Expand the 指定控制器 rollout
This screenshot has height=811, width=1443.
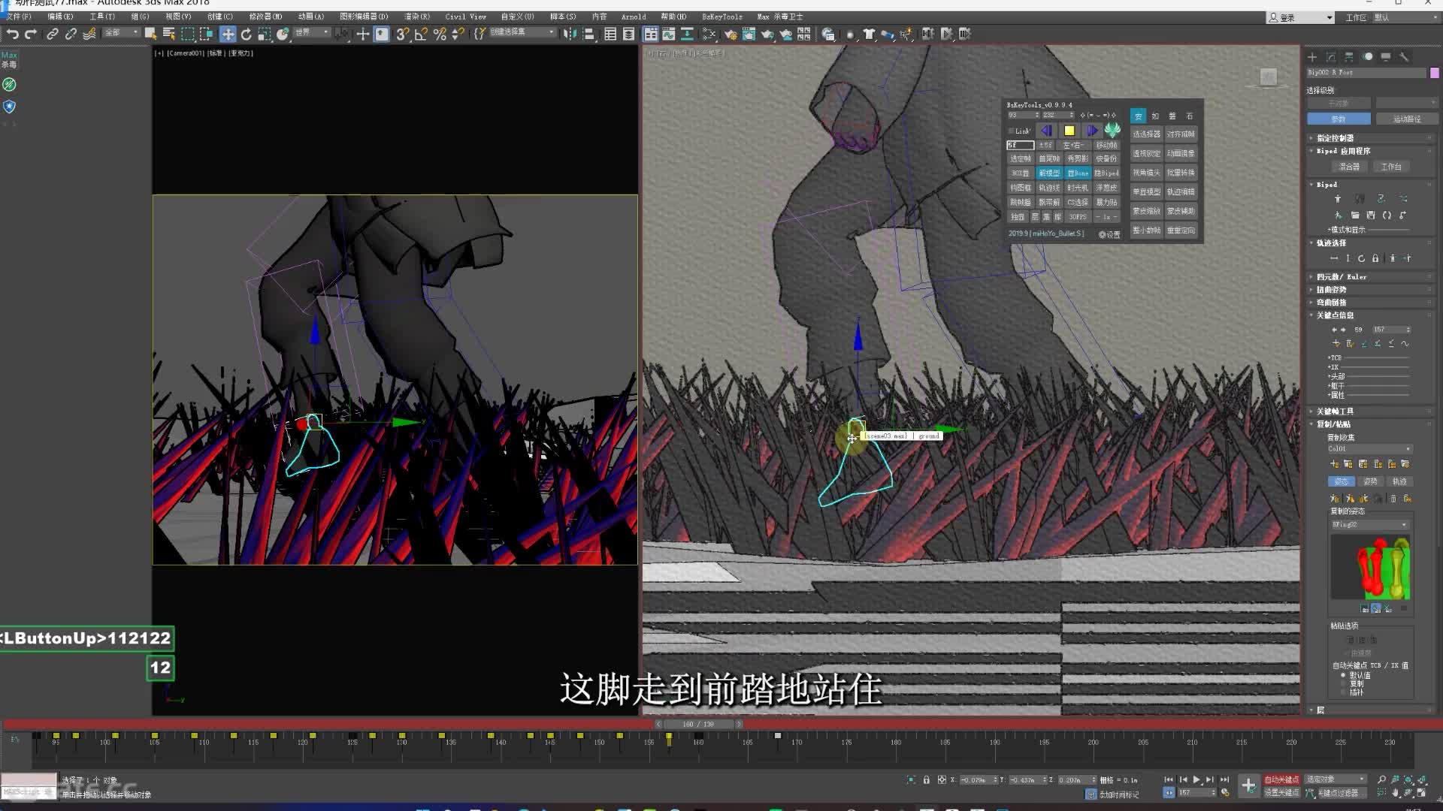click(1335, 138)
